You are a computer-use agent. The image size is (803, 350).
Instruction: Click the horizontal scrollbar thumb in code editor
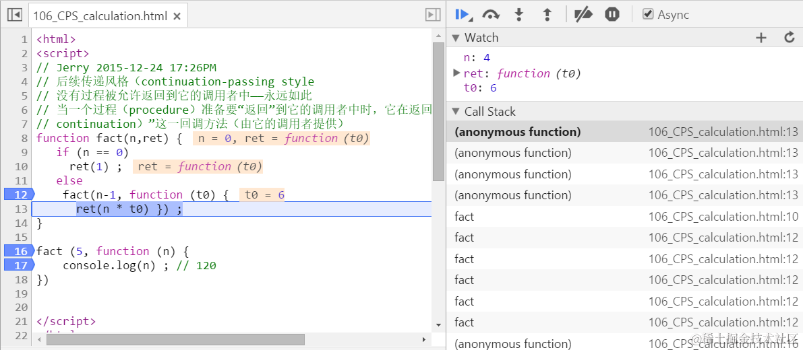[175, 339]
